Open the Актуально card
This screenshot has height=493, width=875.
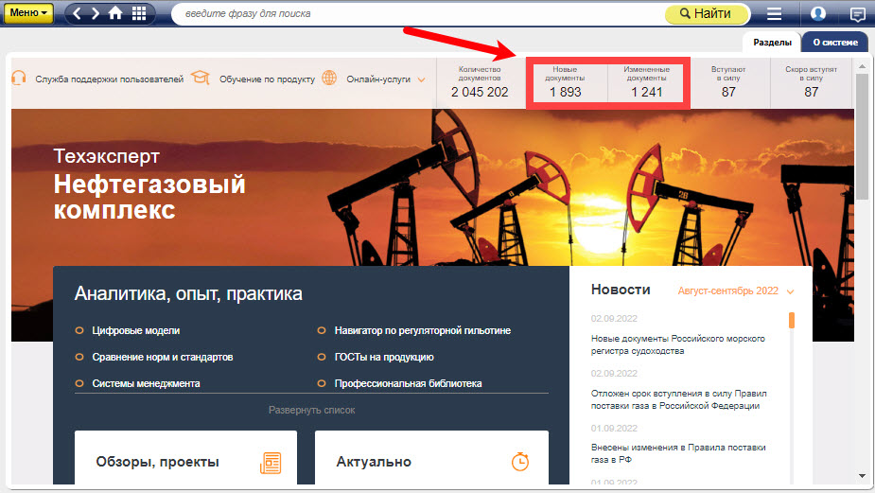(x=431, y=457)
